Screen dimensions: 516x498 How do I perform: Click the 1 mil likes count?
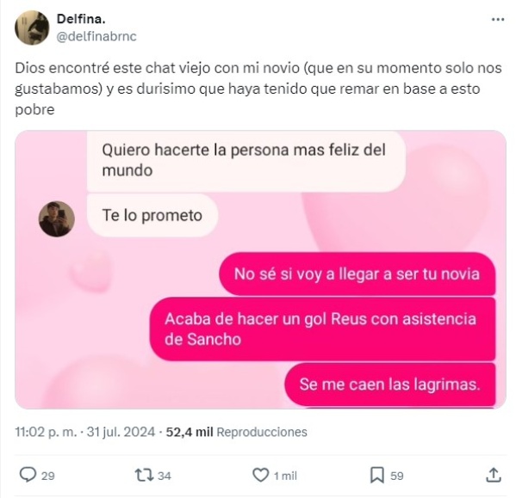pos(285,476)
